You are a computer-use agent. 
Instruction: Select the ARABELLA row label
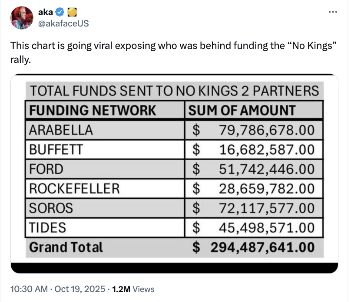(x=61, y=130)
